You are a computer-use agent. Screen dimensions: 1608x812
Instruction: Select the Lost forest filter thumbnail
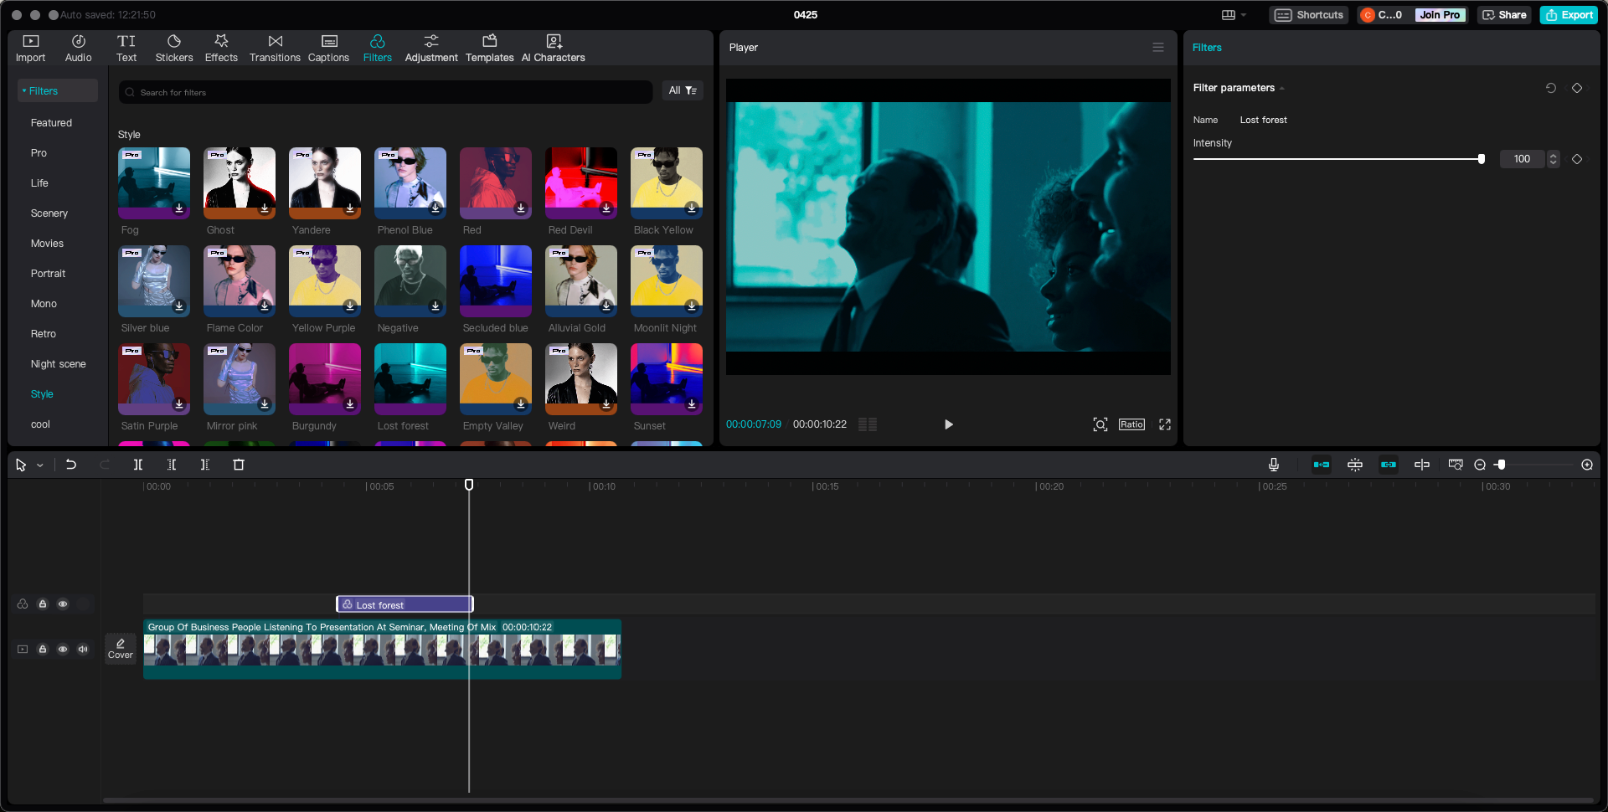pyautogui.click(x=410, y=379)
